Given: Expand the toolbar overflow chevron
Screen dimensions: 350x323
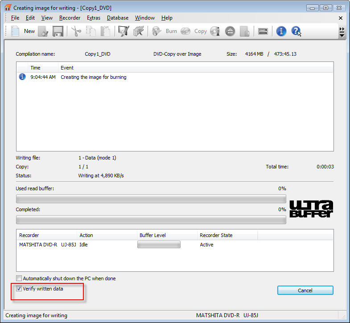Looking at the screenshot, I should tap(342, 31).
